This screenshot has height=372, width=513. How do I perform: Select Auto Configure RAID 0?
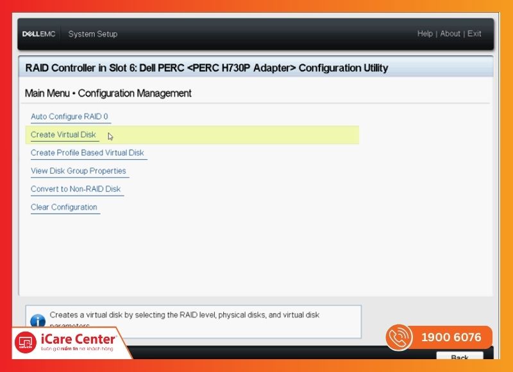[69, 117]
